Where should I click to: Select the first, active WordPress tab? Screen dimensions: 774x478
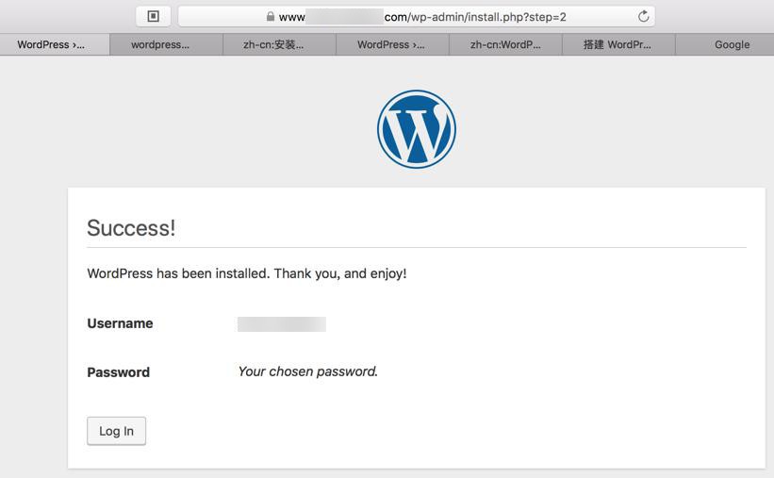pyautogui.click(x=52, y=44)
